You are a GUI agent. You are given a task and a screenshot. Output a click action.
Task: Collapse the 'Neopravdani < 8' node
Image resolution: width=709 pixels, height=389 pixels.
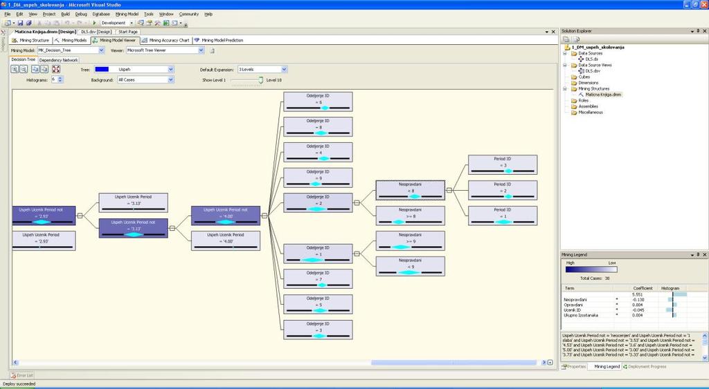pyautogui.click(x=449, y=191)
